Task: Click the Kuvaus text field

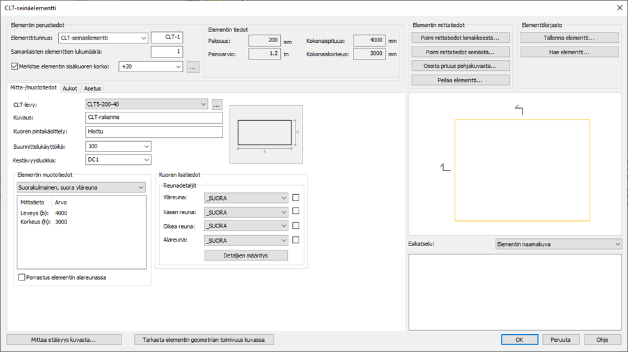Action: pyautogui.click(x=153, y=118)
